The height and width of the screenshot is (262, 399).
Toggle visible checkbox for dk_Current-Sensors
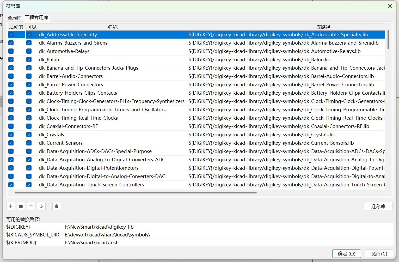[29, 143]
